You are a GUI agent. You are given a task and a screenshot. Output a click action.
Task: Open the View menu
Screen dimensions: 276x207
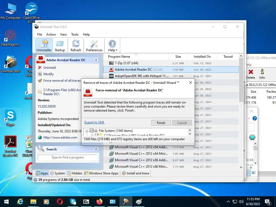(63, 34)
